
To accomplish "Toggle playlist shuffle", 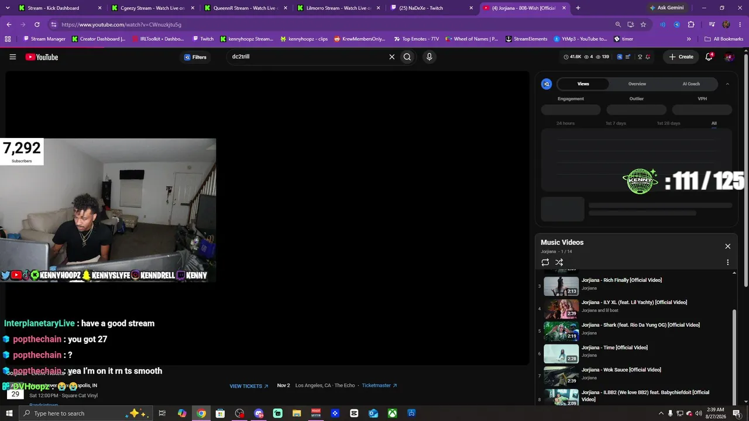I will 559,263.
